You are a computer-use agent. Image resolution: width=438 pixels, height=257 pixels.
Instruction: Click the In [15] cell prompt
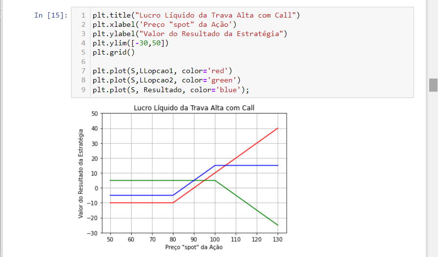(51, 15)
